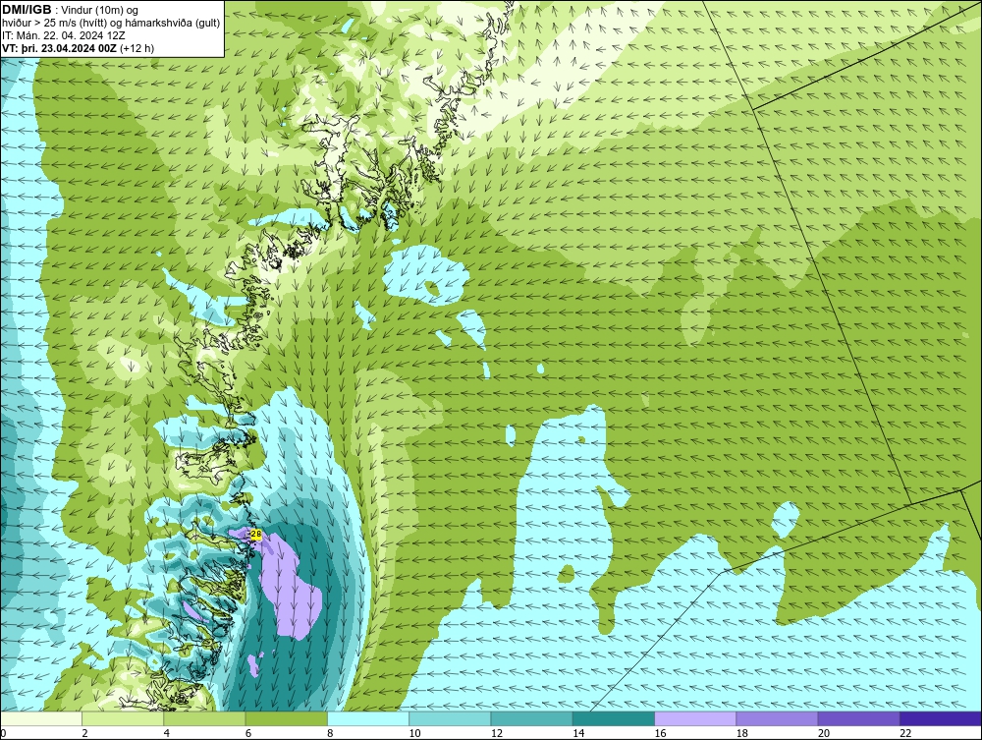Click the legend scale label 0

point(3,733)
